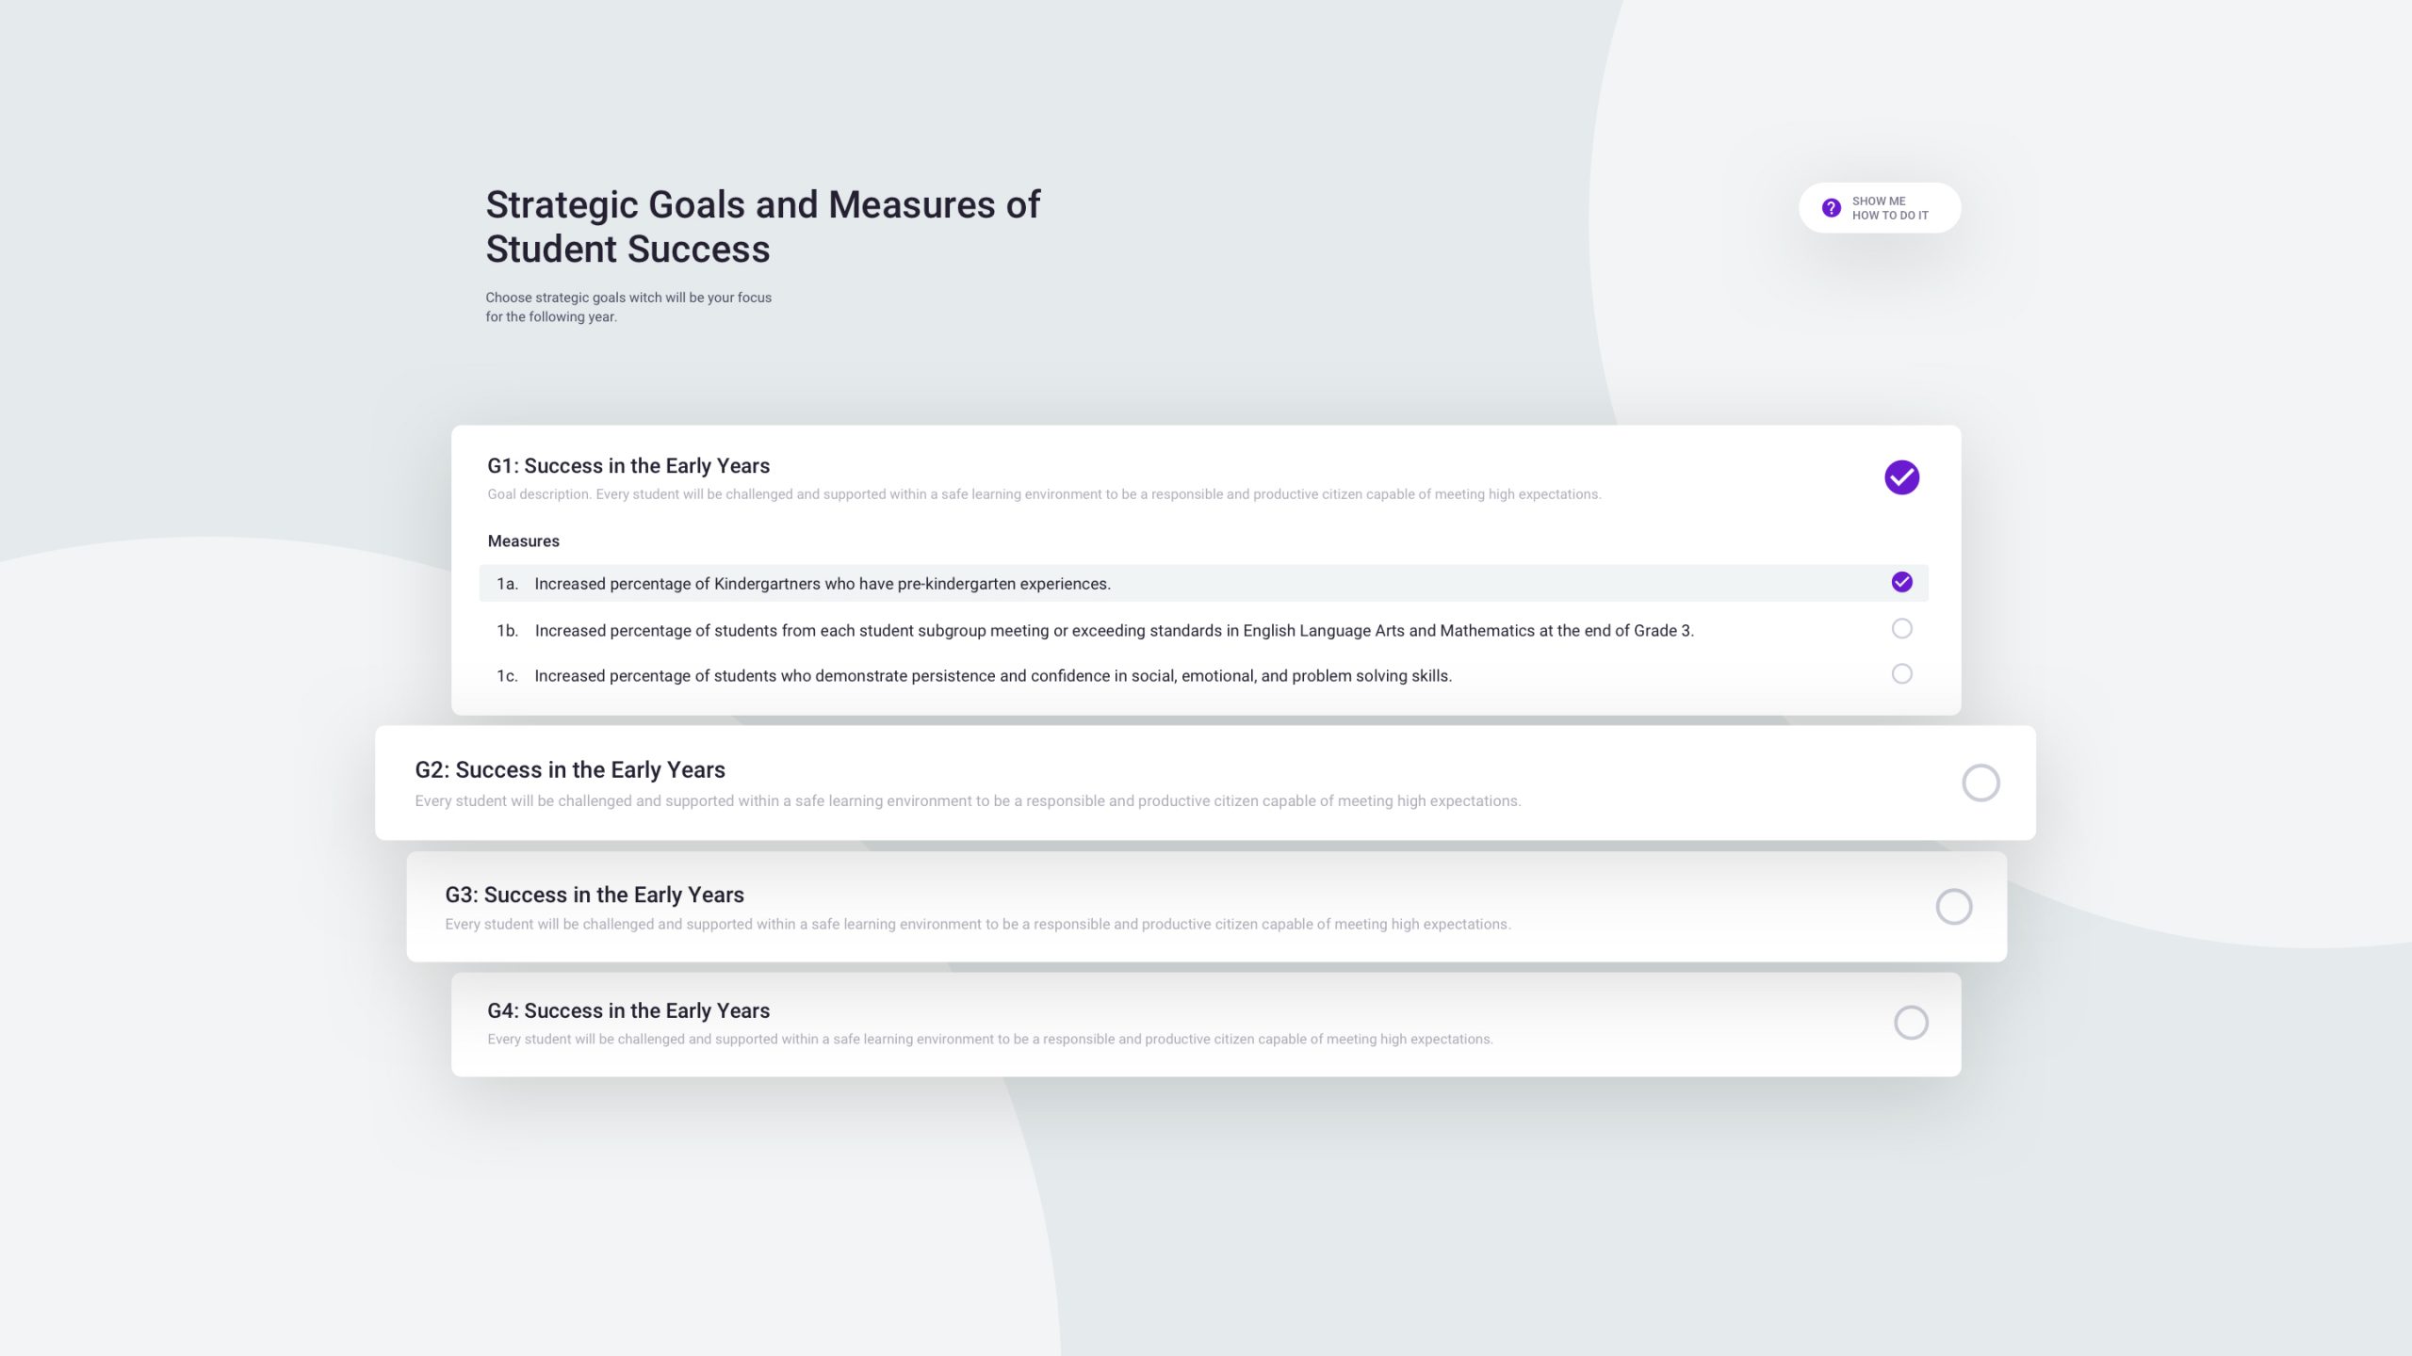This screenshot has width=2412, height=1356.
Task: Select the G2 goal radio circle
Action: [x=1980, y=783]
